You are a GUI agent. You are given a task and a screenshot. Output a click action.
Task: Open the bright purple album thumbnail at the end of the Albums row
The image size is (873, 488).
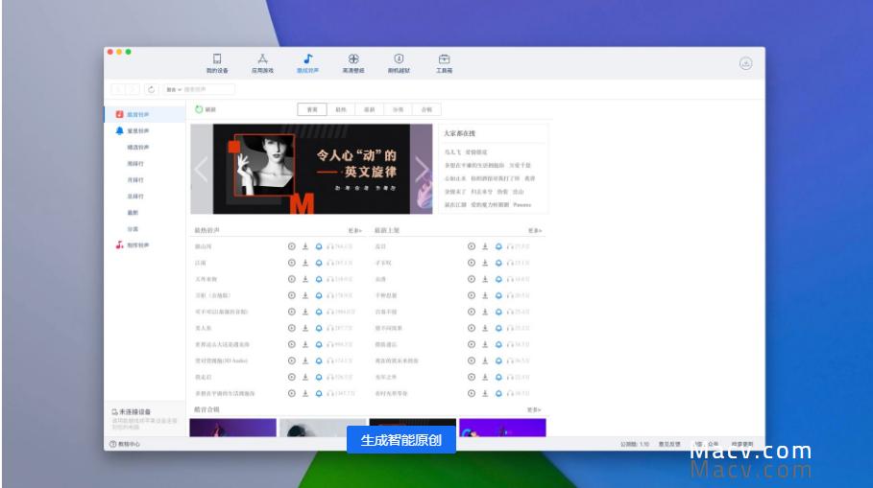502,428
